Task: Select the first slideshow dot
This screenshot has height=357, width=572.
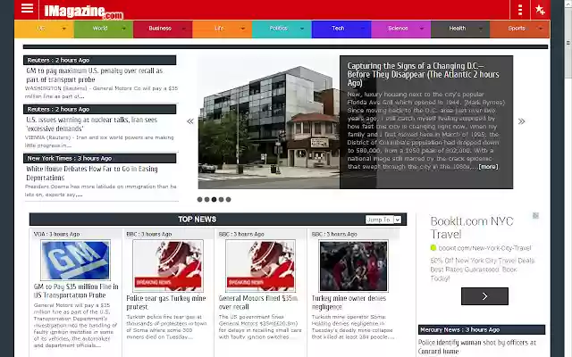Action: click(199, 199)
